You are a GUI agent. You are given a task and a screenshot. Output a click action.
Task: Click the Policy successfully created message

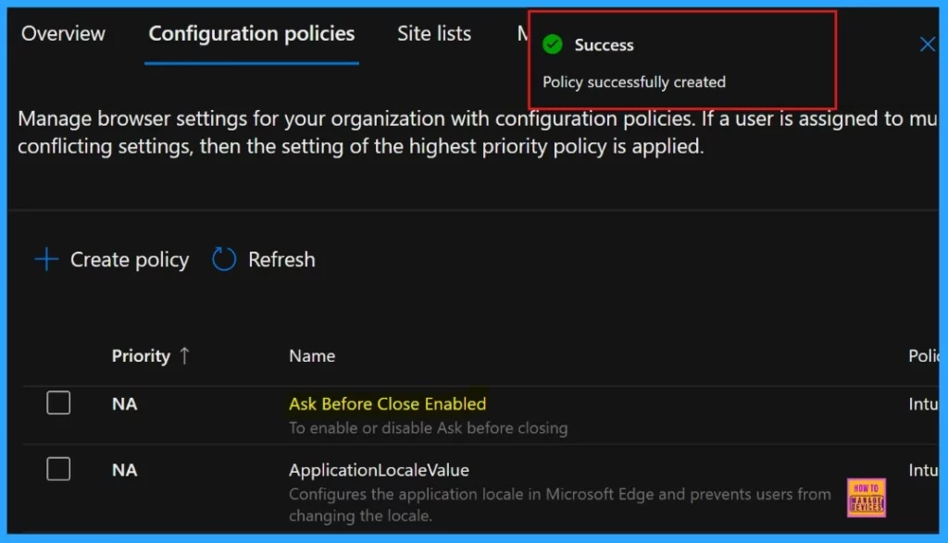(x=633, y=82)
